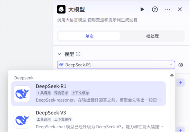
Task: Switch to the 单次 tab
Action: point(89,36)
